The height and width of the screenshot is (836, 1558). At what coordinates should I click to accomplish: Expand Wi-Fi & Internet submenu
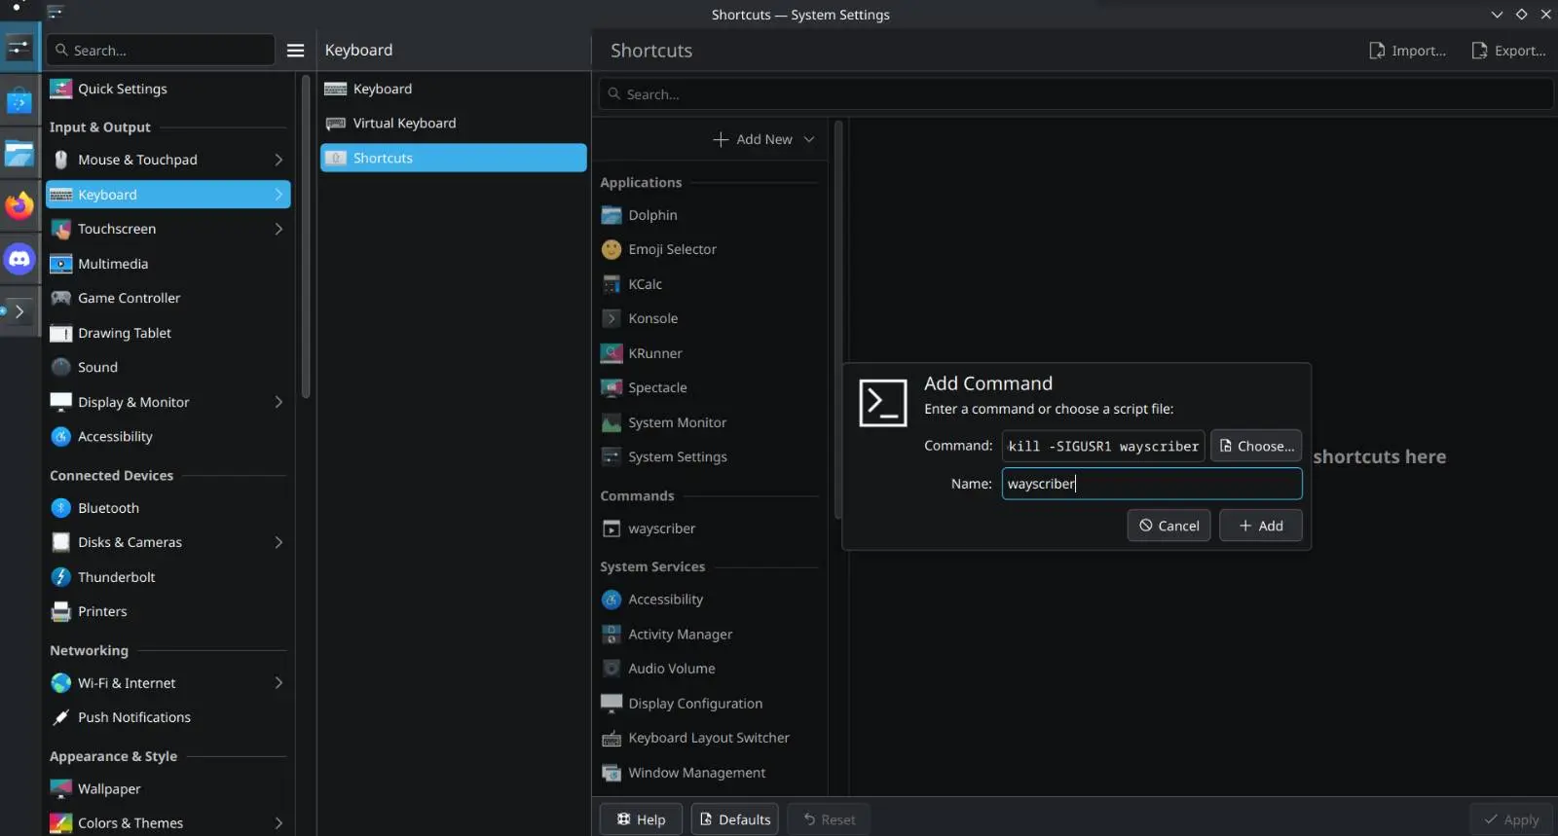(278, 683)
